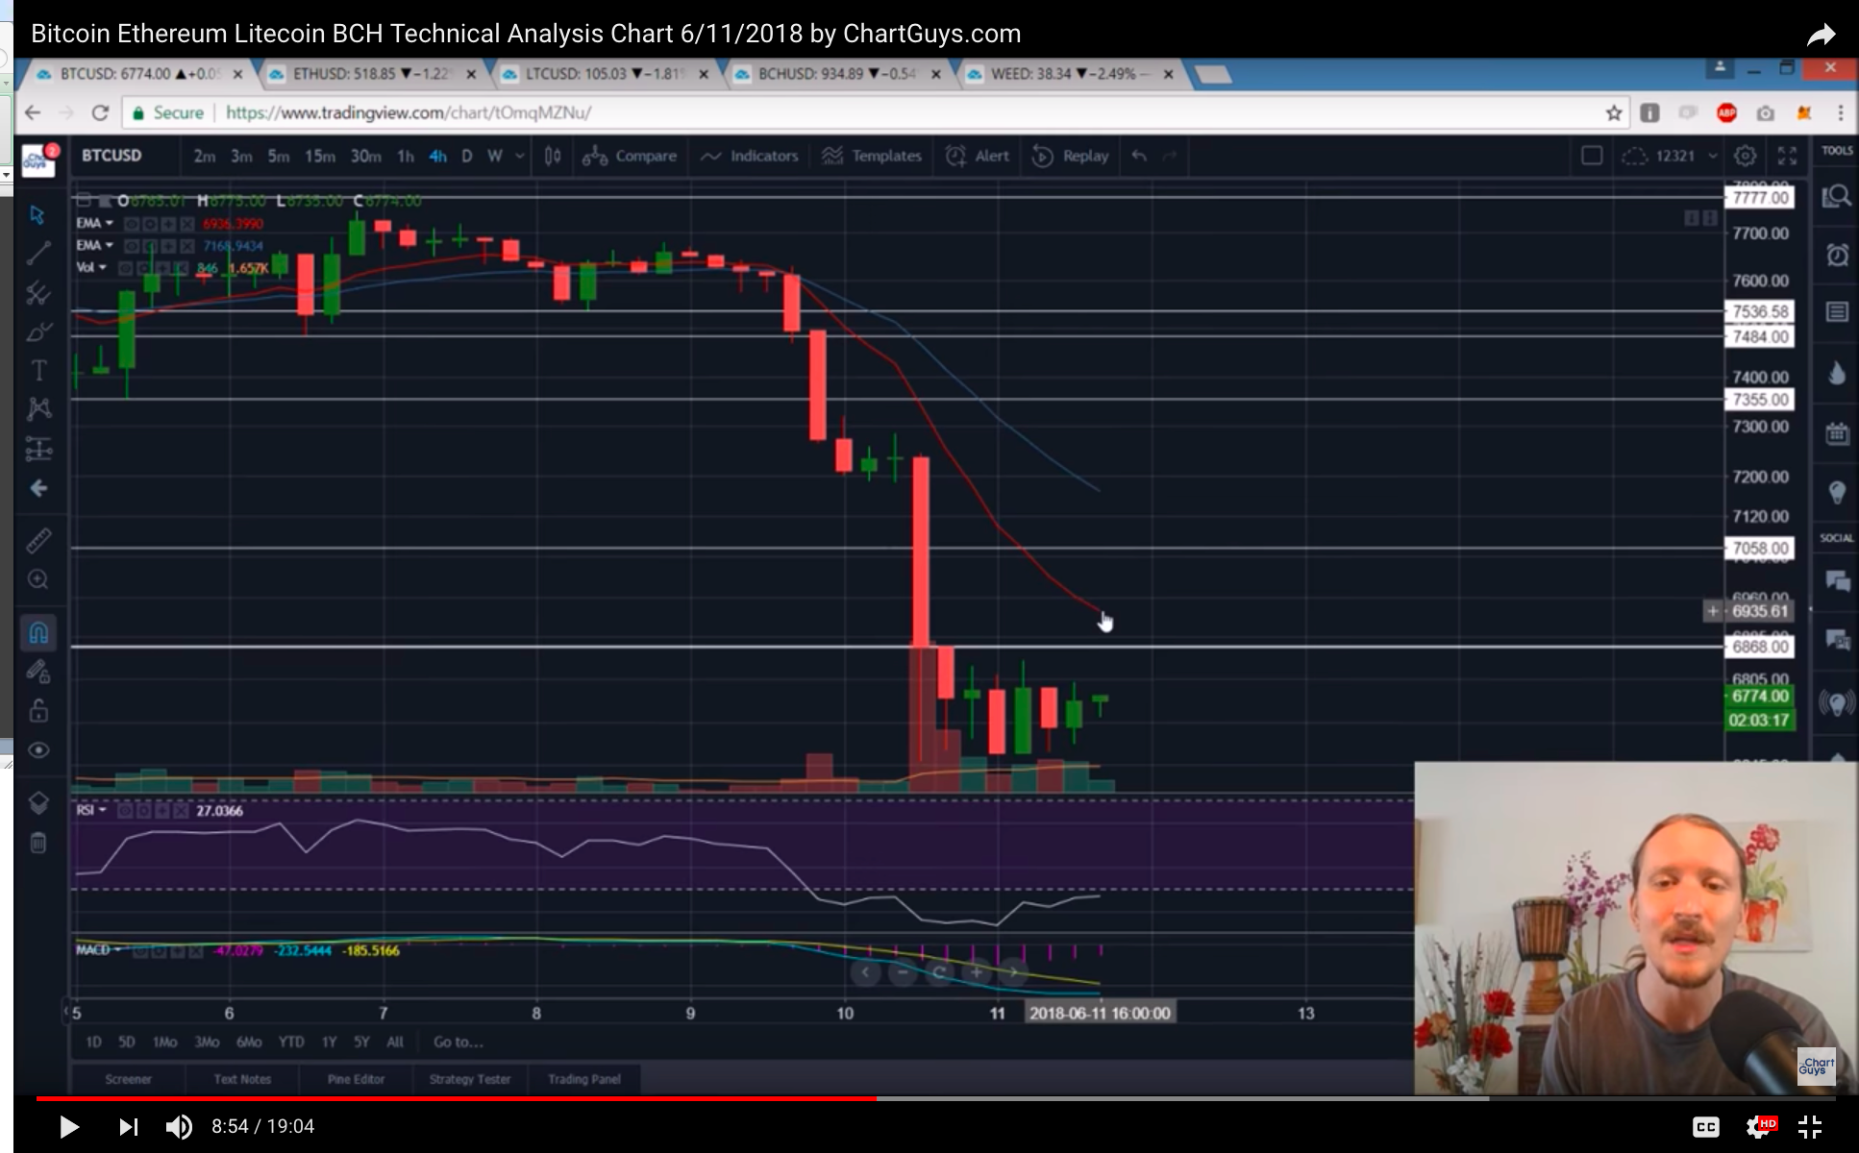This screenshot has height=1153, width=1859.
Task: Switch to the D daily timeframe
Action: click(x=467, y=156)
